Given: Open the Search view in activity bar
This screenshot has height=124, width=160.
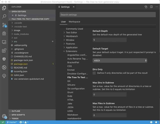Looking at the screenshot, I should 4,16.
